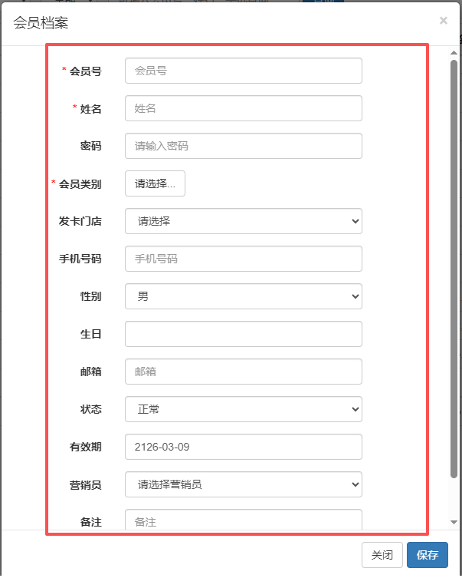Click the 邮箱 input field

(x=244, y=372)
